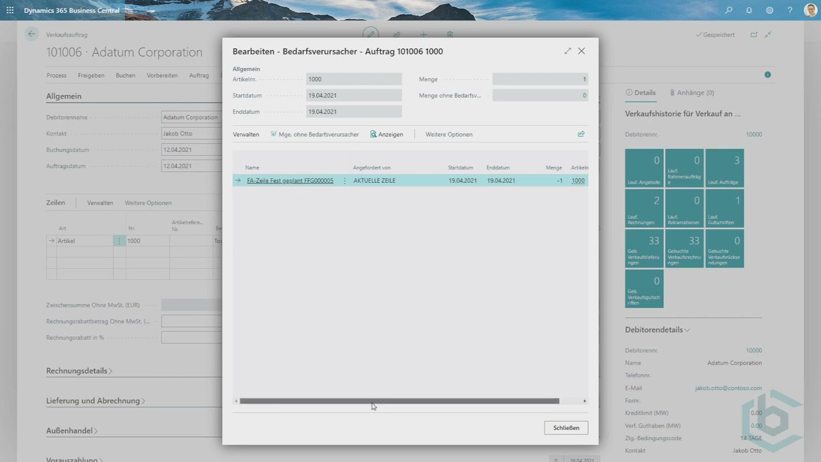Go back with the arrow button
The height and width of the screenshot is (462, 821).
point(31,35)
